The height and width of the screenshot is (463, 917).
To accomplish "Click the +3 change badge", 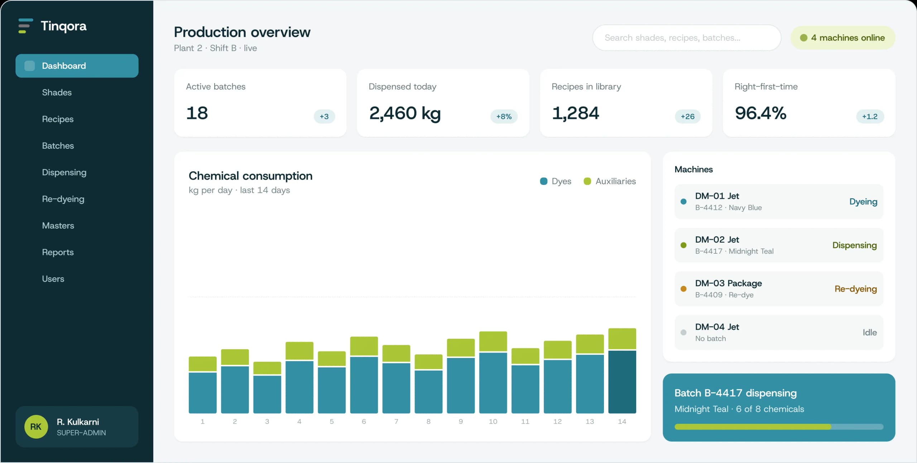I will coord(324,116).
